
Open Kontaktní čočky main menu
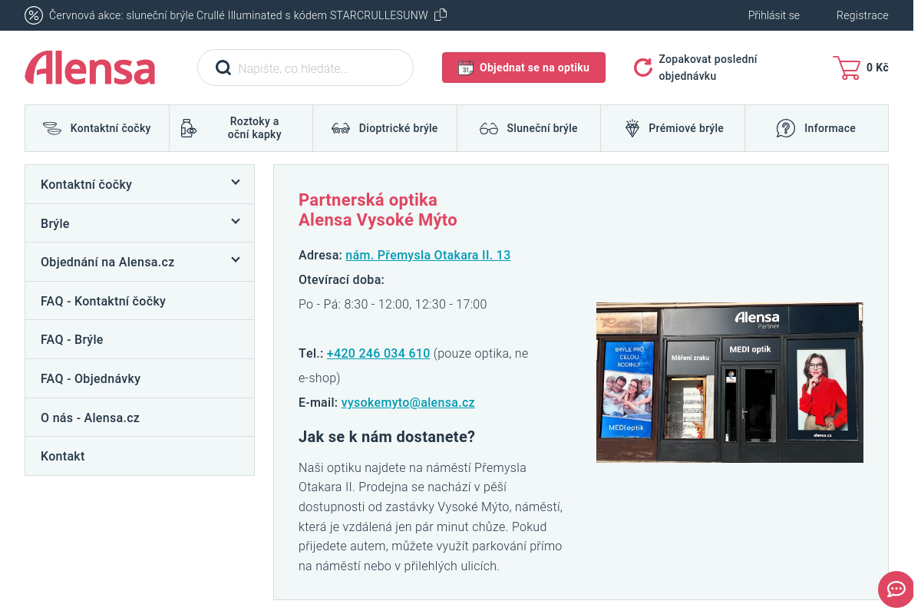(97, 128)
